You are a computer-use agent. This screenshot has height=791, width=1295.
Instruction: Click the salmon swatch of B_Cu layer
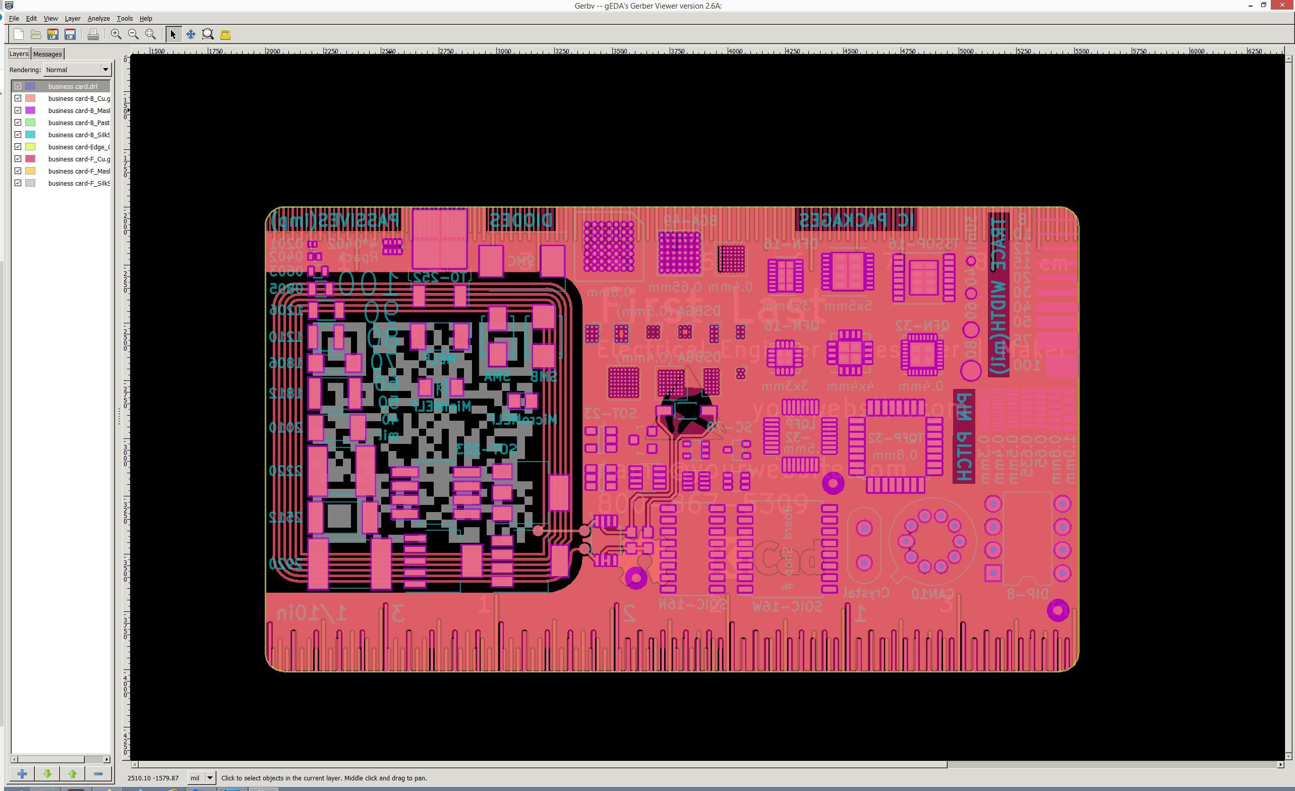tap(30, 98)
